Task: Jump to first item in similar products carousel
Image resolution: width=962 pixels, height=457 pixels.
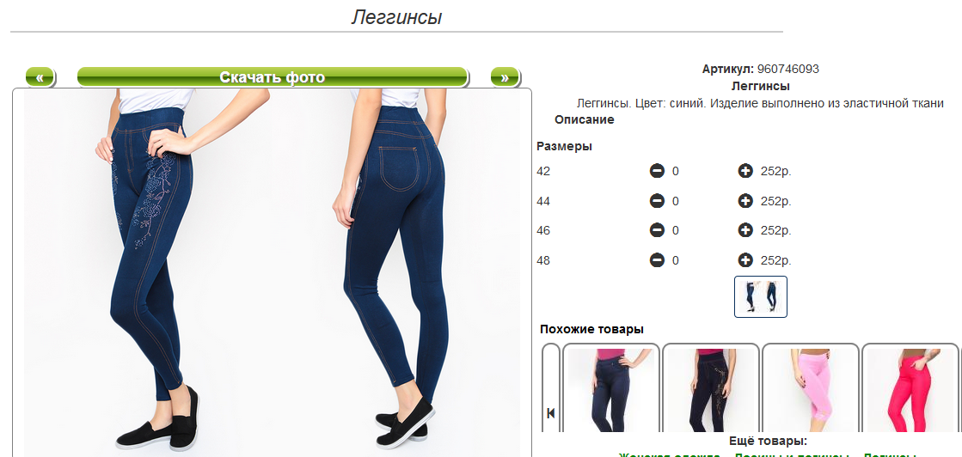Action: coord(551,413)
